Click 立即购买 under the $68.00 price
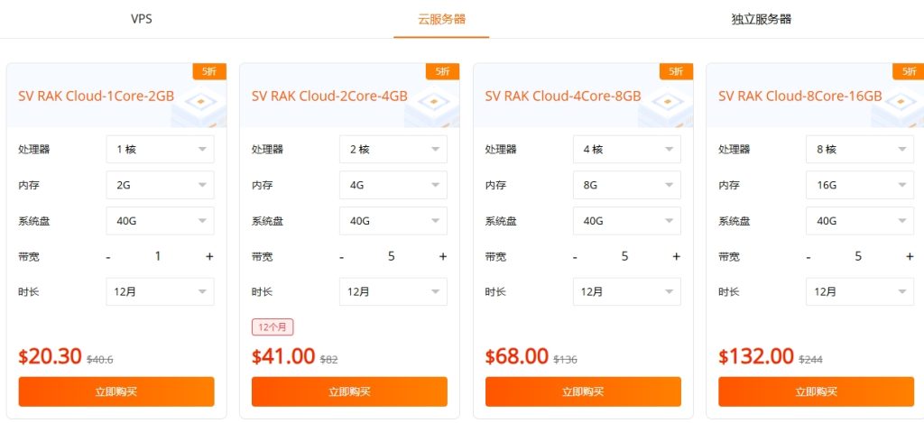Viewport: 924px width, 423px height. [x=583, y=391]
